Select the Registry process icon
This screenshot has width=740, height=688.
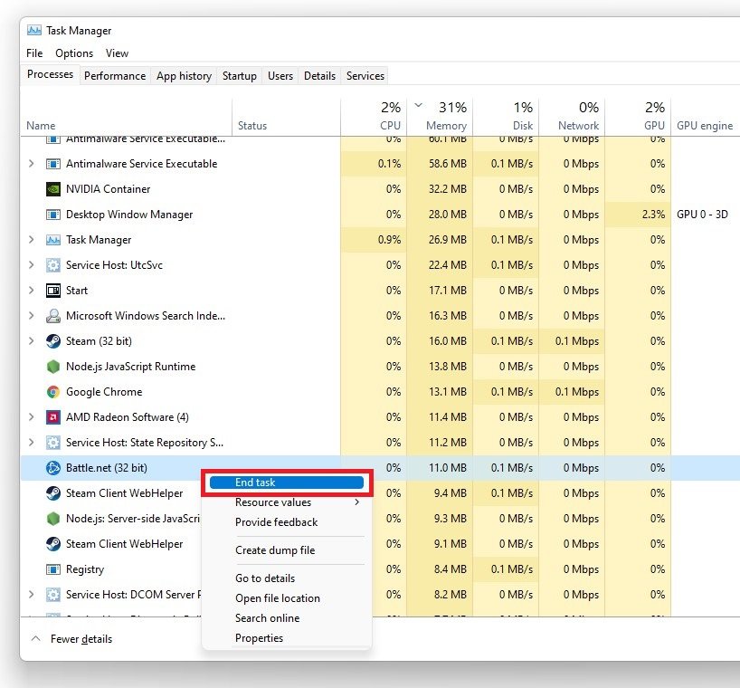coord(53,569)
